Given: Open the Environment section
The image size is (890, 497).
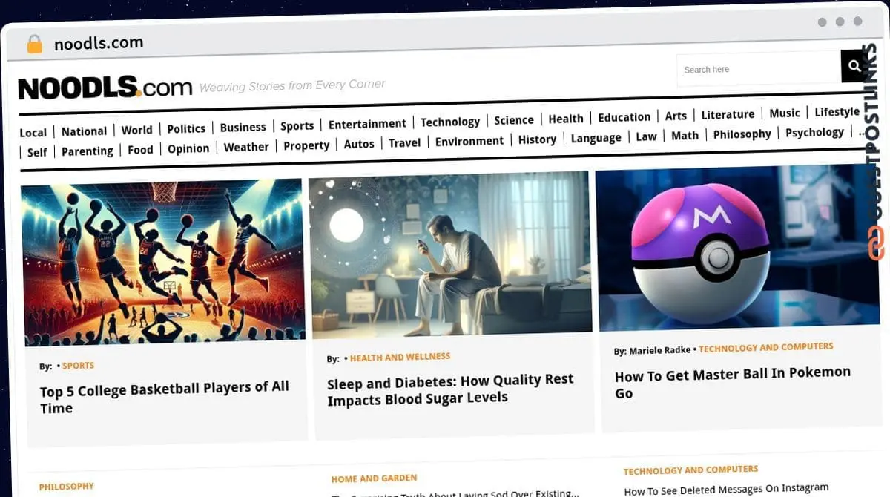Looking at the screenshot, I should (469, 141).
